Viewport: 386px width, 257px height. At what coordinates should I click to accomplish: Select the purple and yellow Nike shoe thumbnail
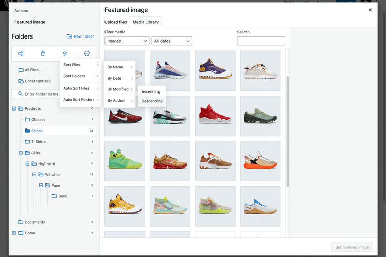tap(215, 71)
